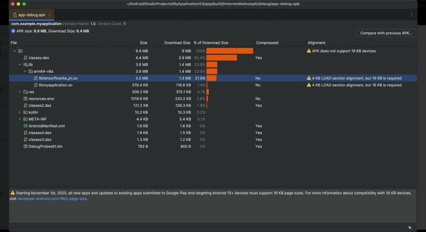This screenshot has height=232, width=426.
Task: Select the resources.arsc row
Action: click(213, 98)
